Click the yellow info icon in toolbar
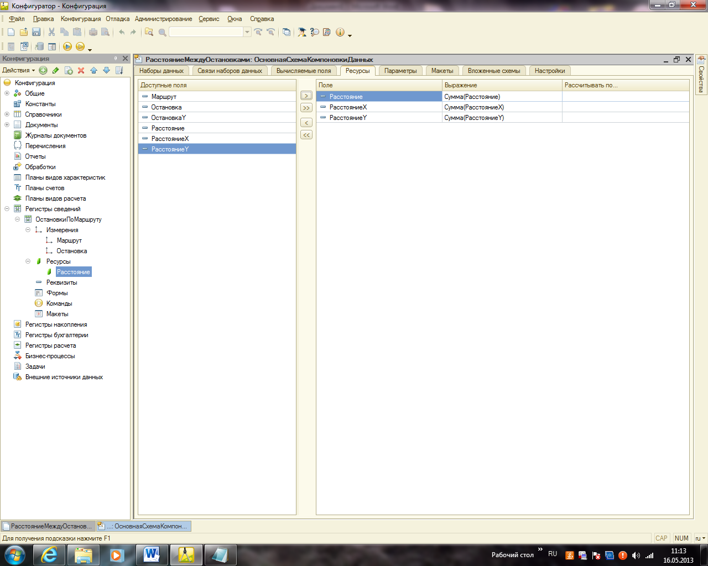 [x=340, y=32]
